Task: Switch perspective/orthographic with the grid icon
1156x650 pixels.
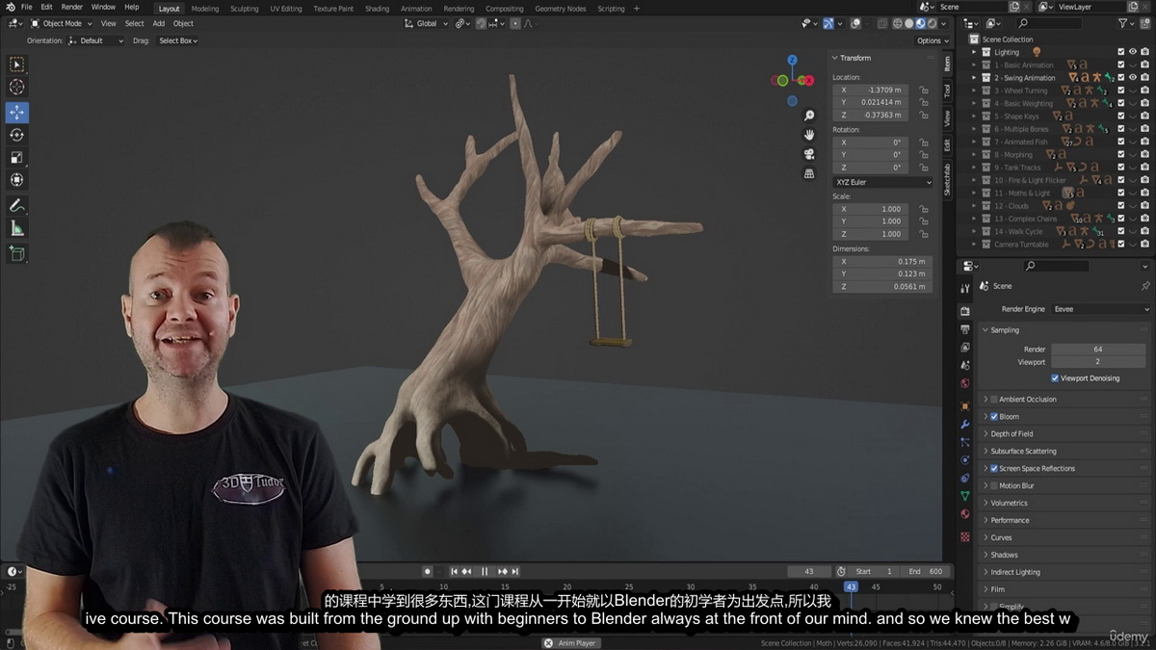Action: click(809, 173)
